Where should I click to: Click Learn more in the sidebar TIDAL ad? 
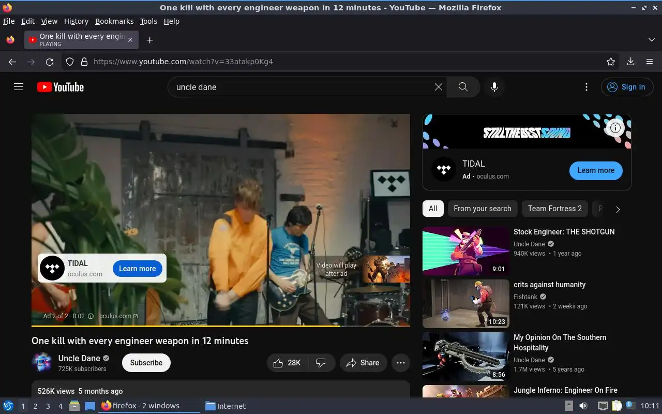[596, 170]
